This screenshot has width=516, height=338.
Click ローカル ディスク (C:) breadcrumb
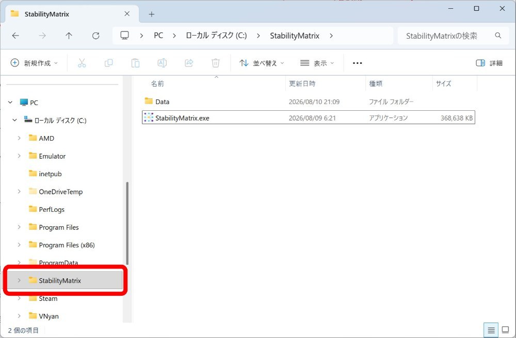tap(217, 36)
